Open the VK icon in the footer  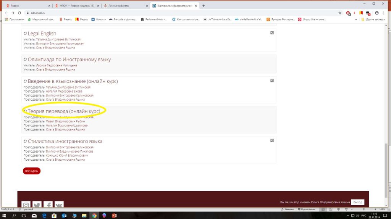click(59, 205)
